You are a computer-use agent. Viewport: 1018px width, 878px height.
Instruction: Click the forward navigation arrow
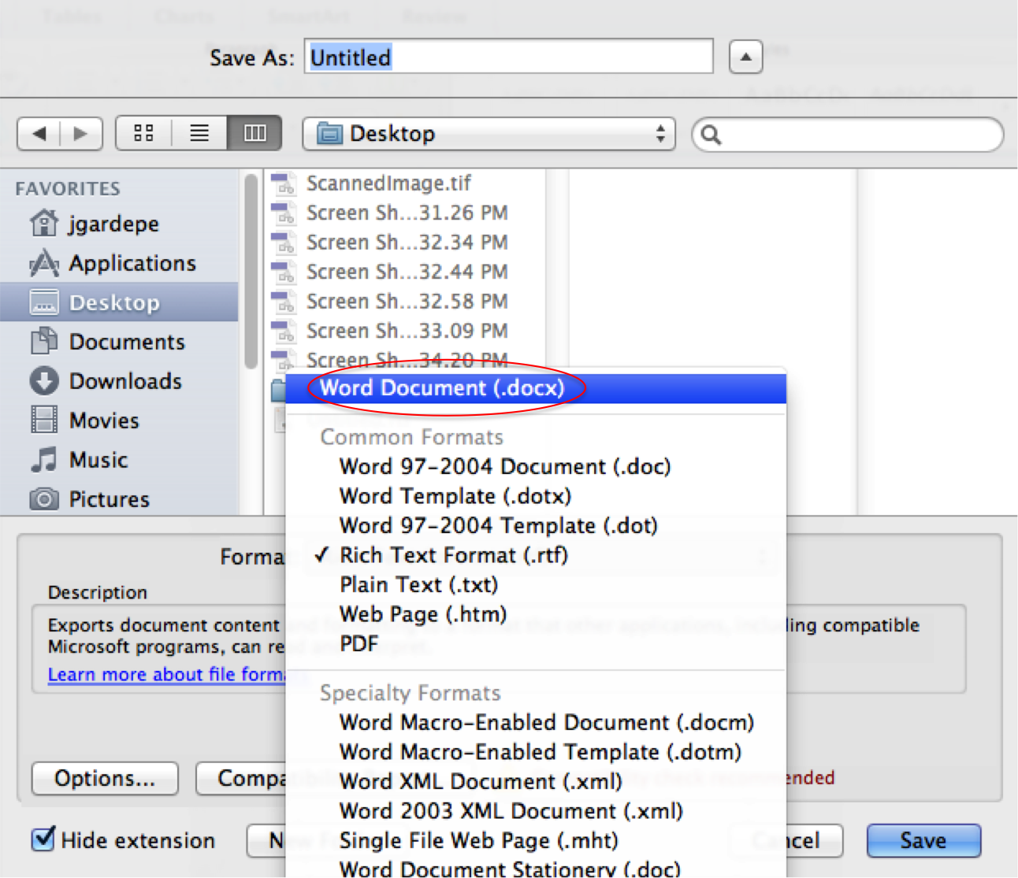[x=81, y=133]
